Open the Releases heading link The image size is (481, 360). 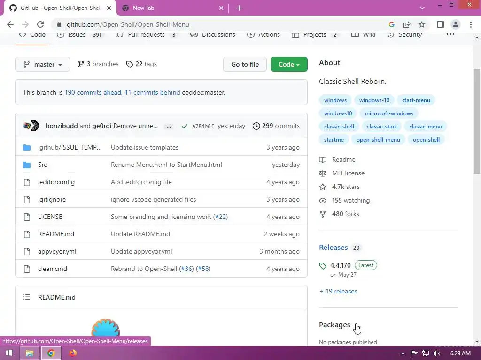[334, 247]
